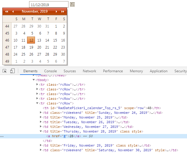
Task: Expand the second collapsed rcRow tr node
Action: 37,89
